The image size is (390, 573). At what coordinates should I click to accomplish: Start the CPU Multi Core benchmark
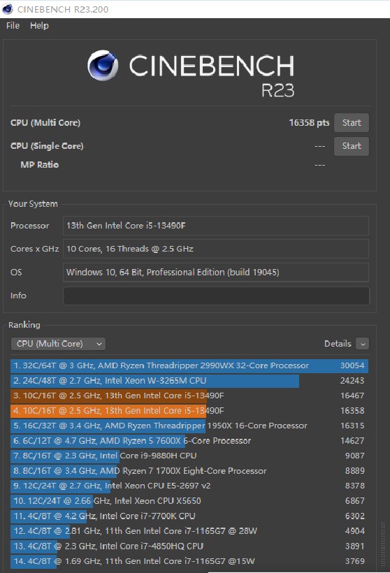click(352, 123)
